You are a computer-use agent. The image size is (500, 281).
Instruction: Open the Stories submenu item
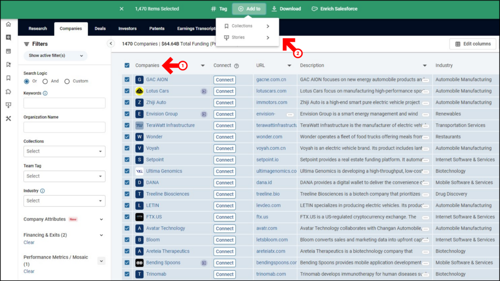pos(247,38)
